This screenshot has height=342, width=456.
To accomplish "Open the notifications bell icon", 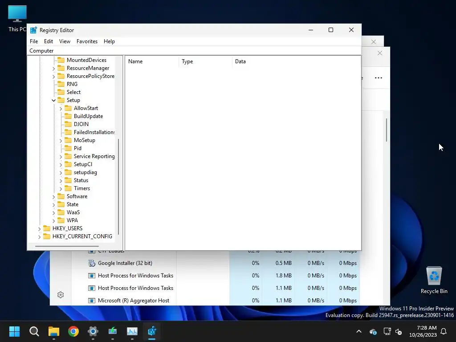I will point(444,331).
